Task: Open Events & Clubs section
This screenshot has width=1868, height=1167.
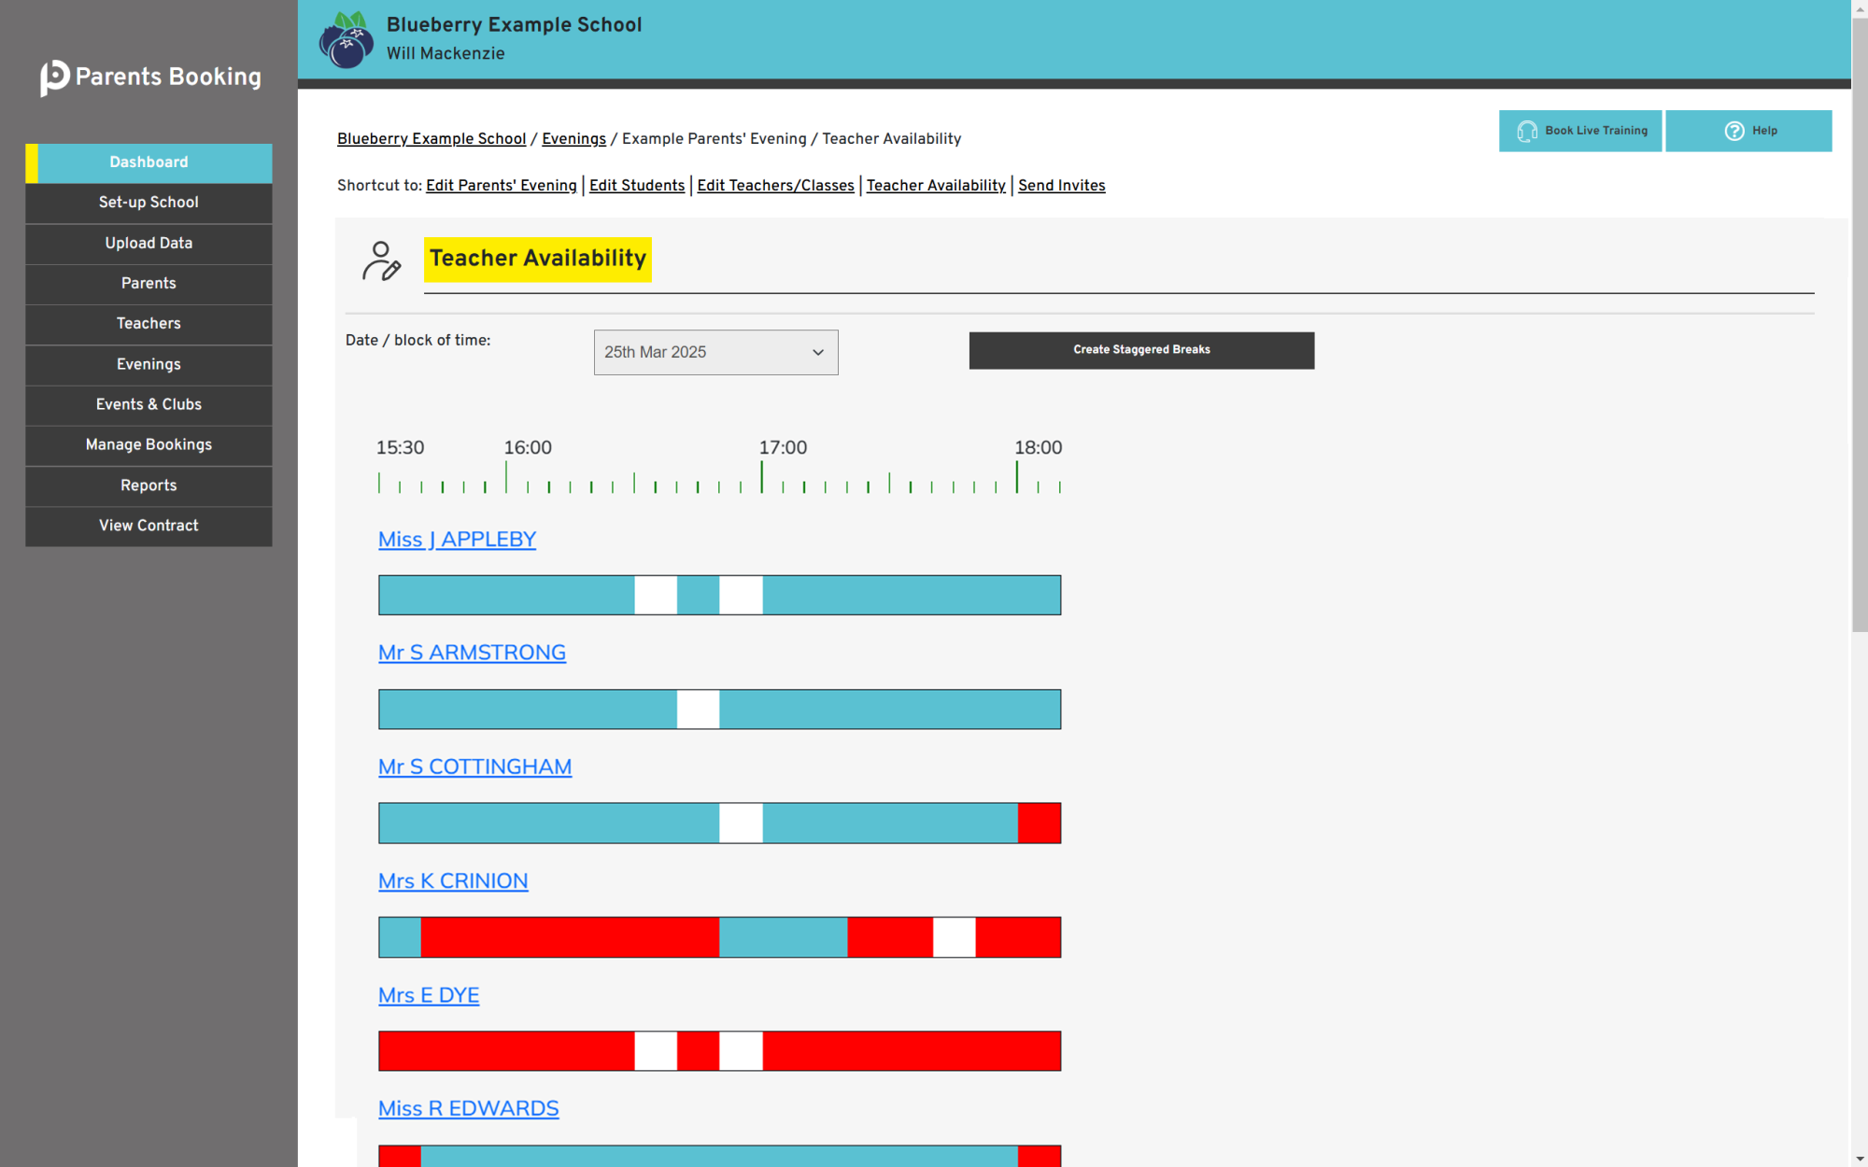Action: (149, 405)
